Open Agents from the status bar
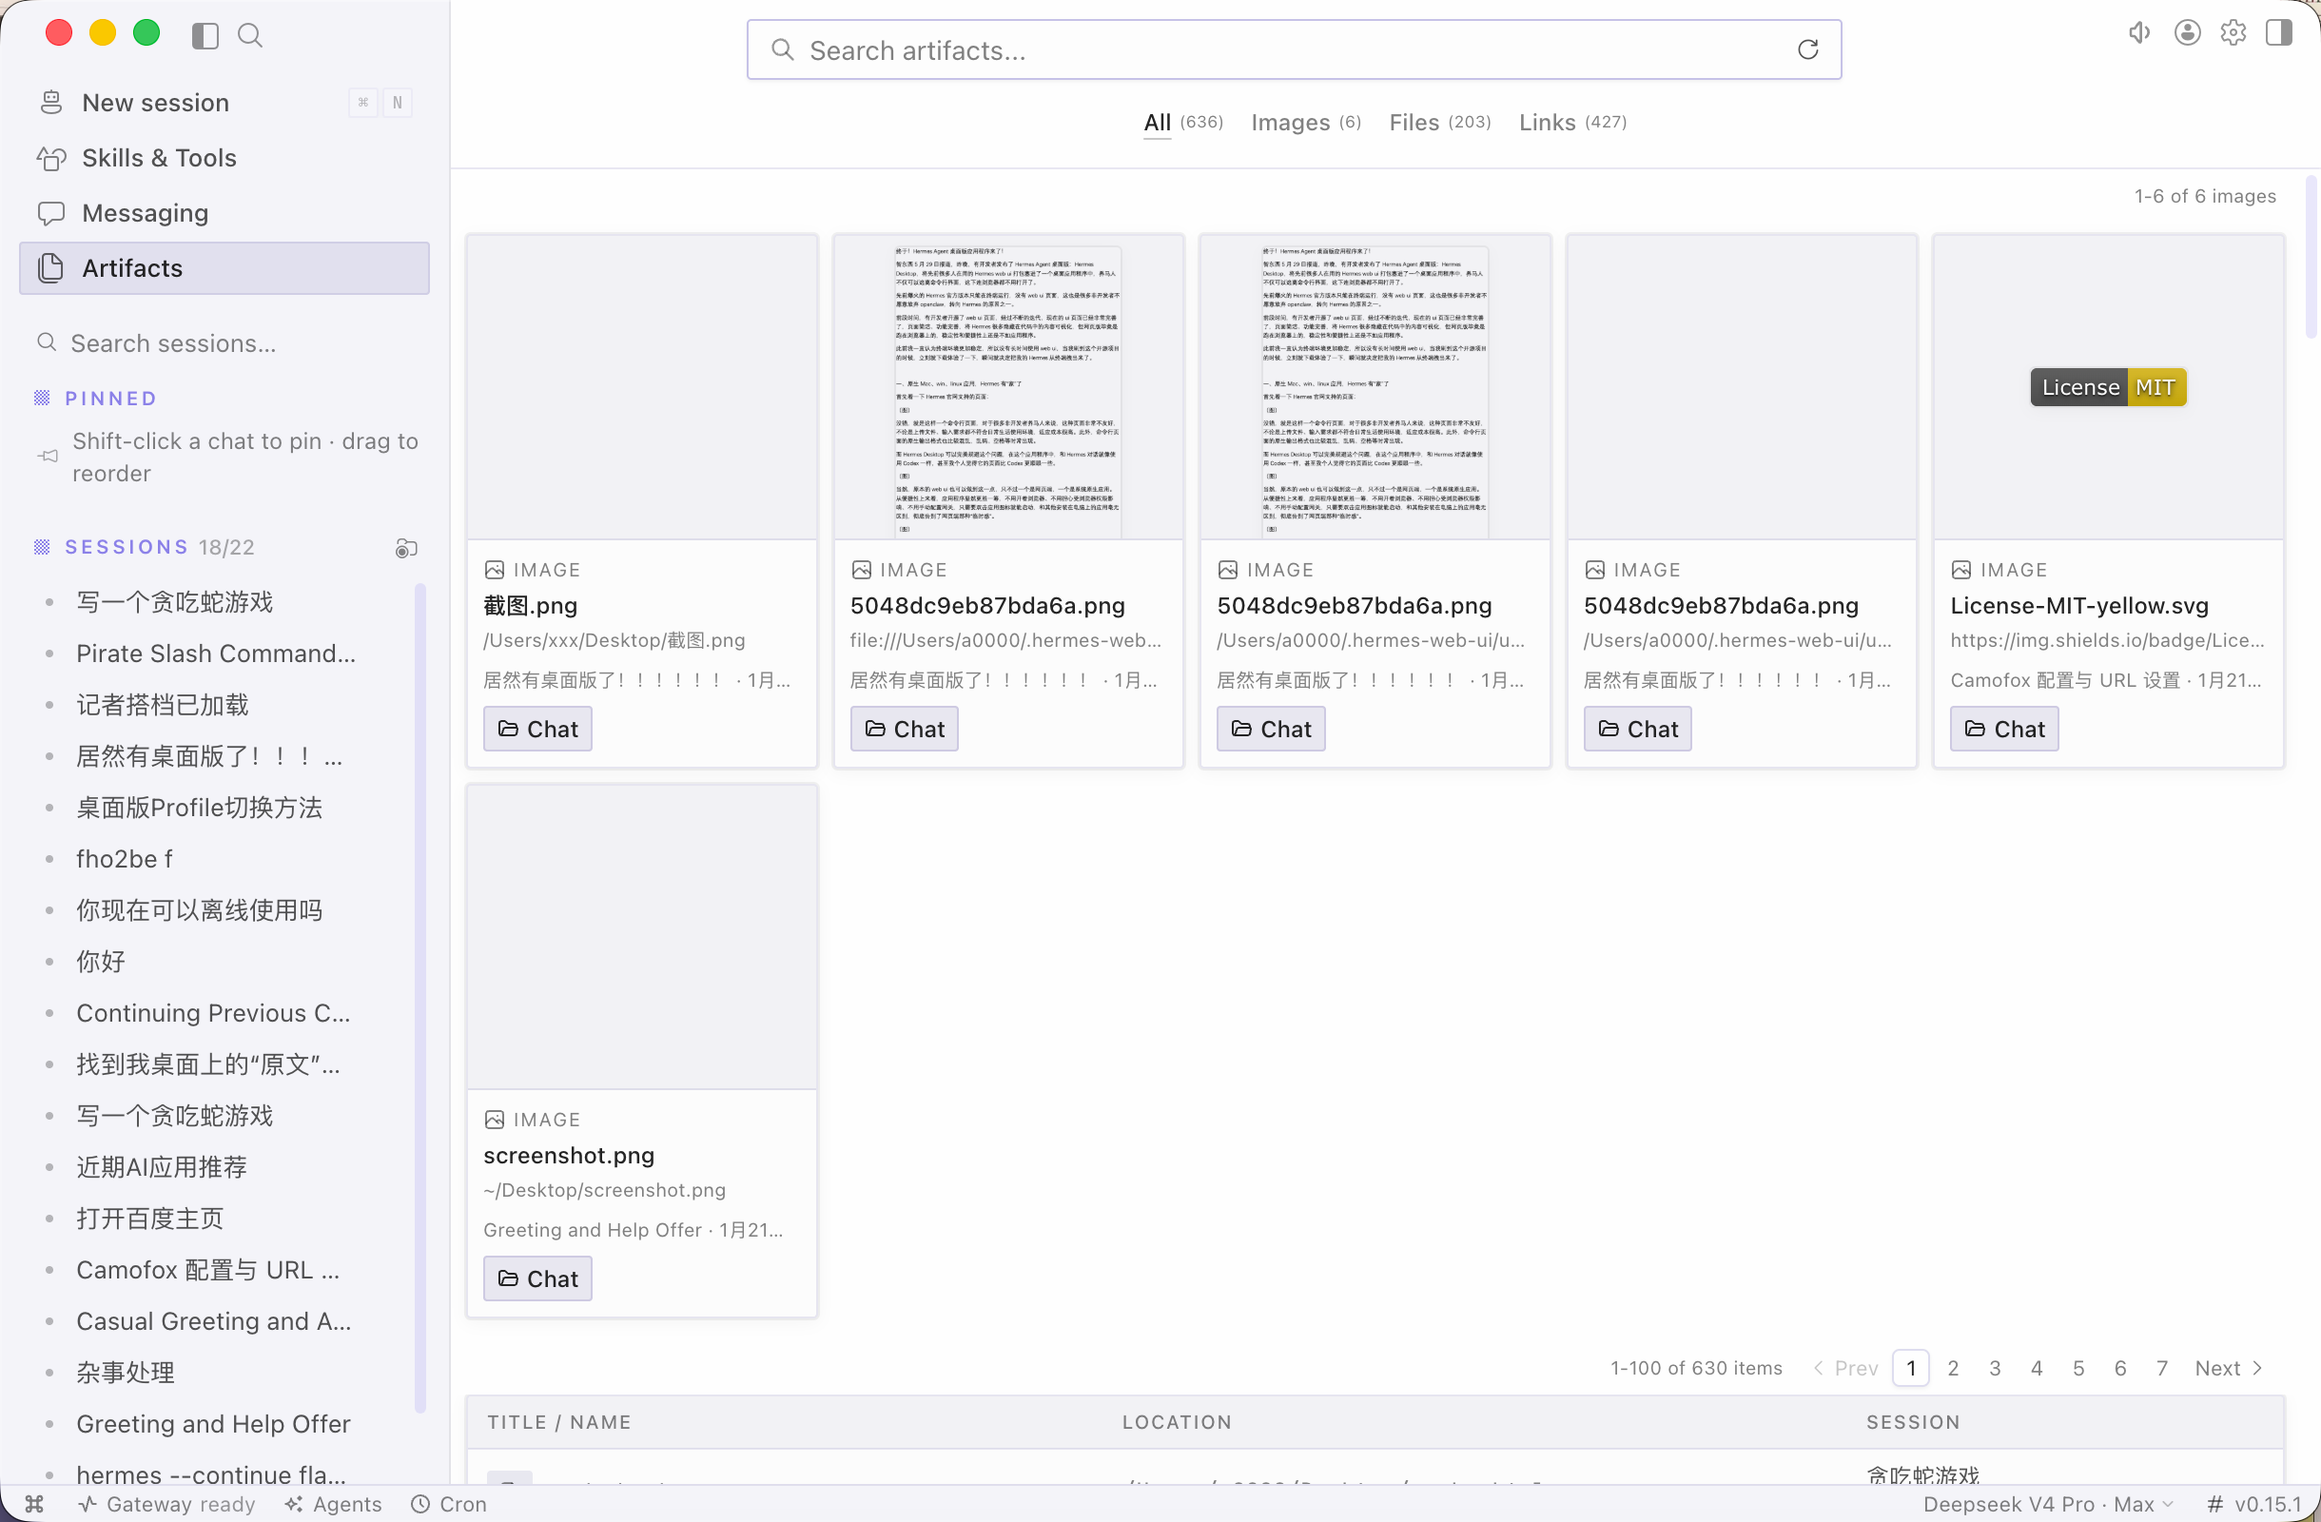2321x1522 pixels. point(334,1504)
